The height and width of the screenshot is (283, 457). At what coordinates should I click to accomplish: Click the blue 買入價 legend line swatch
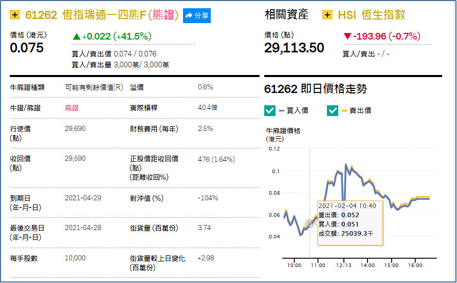click(282, 110)
